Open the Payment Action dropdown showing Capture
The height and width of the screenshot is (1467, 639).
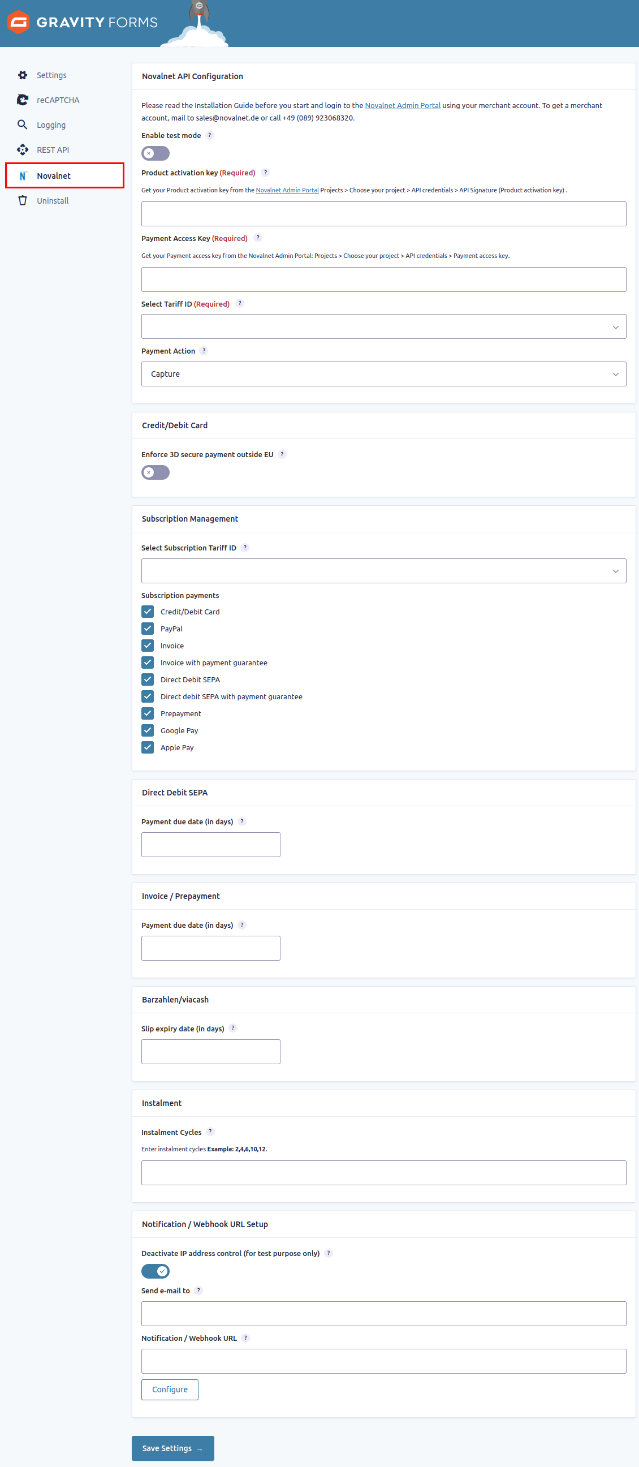click(383, 374)
